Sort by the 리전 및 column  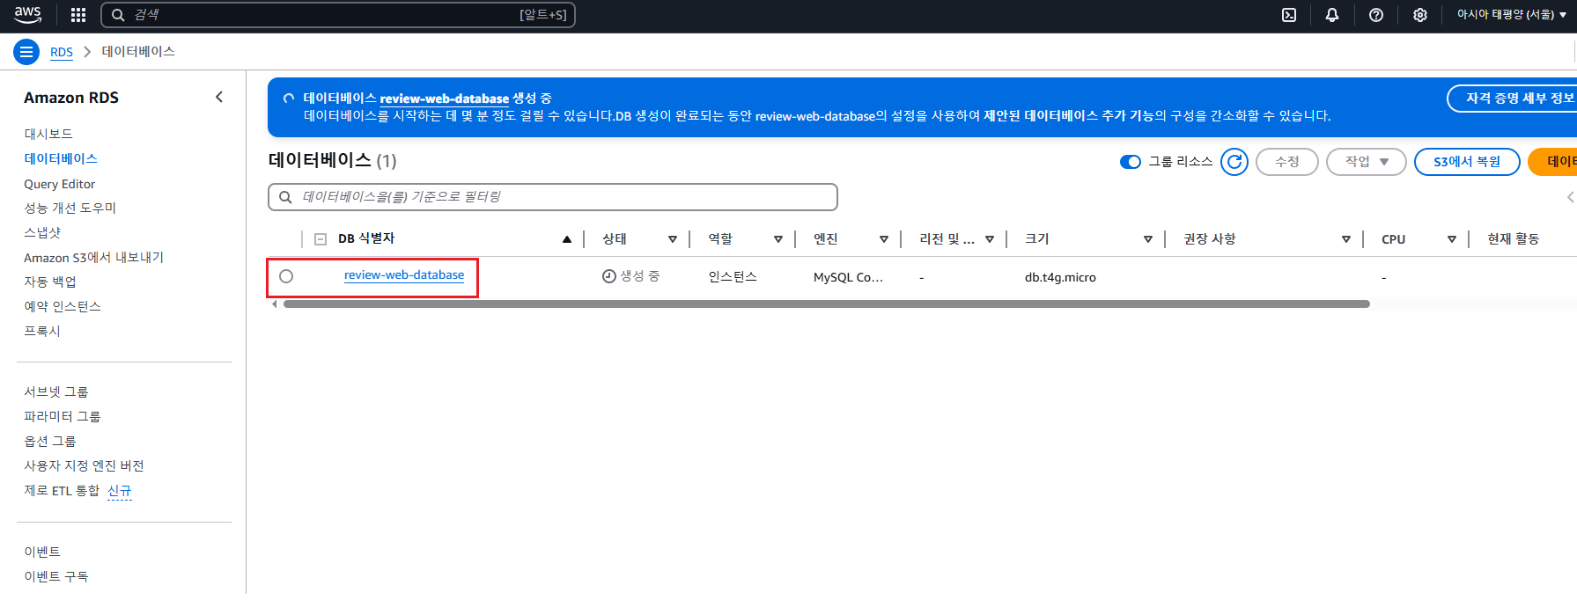click(990, 239)
